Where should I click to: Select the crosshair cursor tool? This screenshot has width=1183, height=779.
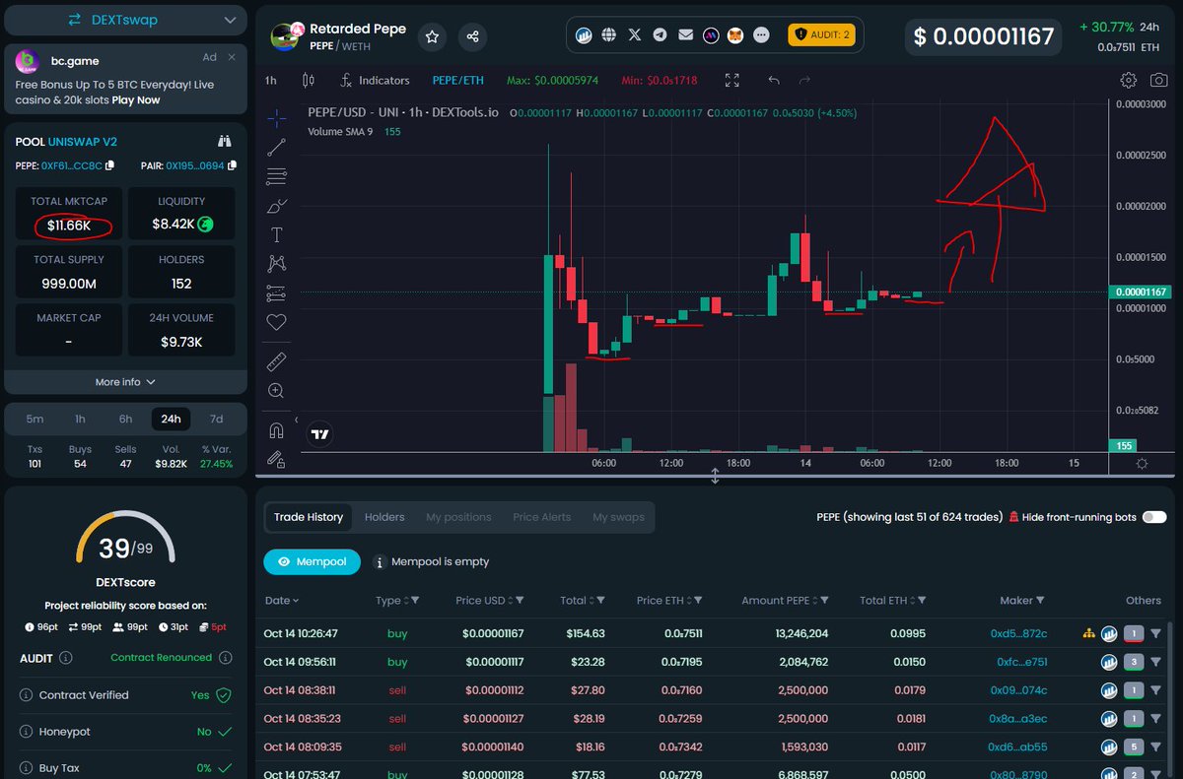(277, 118)
